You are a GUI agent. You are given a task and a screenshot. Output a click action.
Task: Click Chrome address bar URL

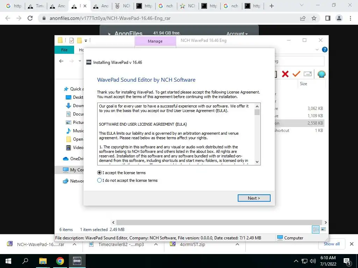[110, 18]
